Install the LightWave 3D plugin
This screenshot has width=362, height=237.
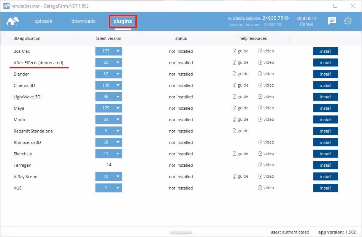325,97
